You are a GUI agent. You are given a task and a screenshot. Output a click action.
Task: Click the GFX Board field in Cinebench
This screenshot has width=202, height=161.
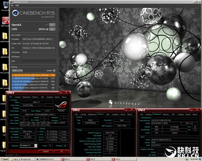[x=39, y=56]
